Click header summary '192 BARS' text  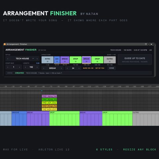[x=128, y=50]
